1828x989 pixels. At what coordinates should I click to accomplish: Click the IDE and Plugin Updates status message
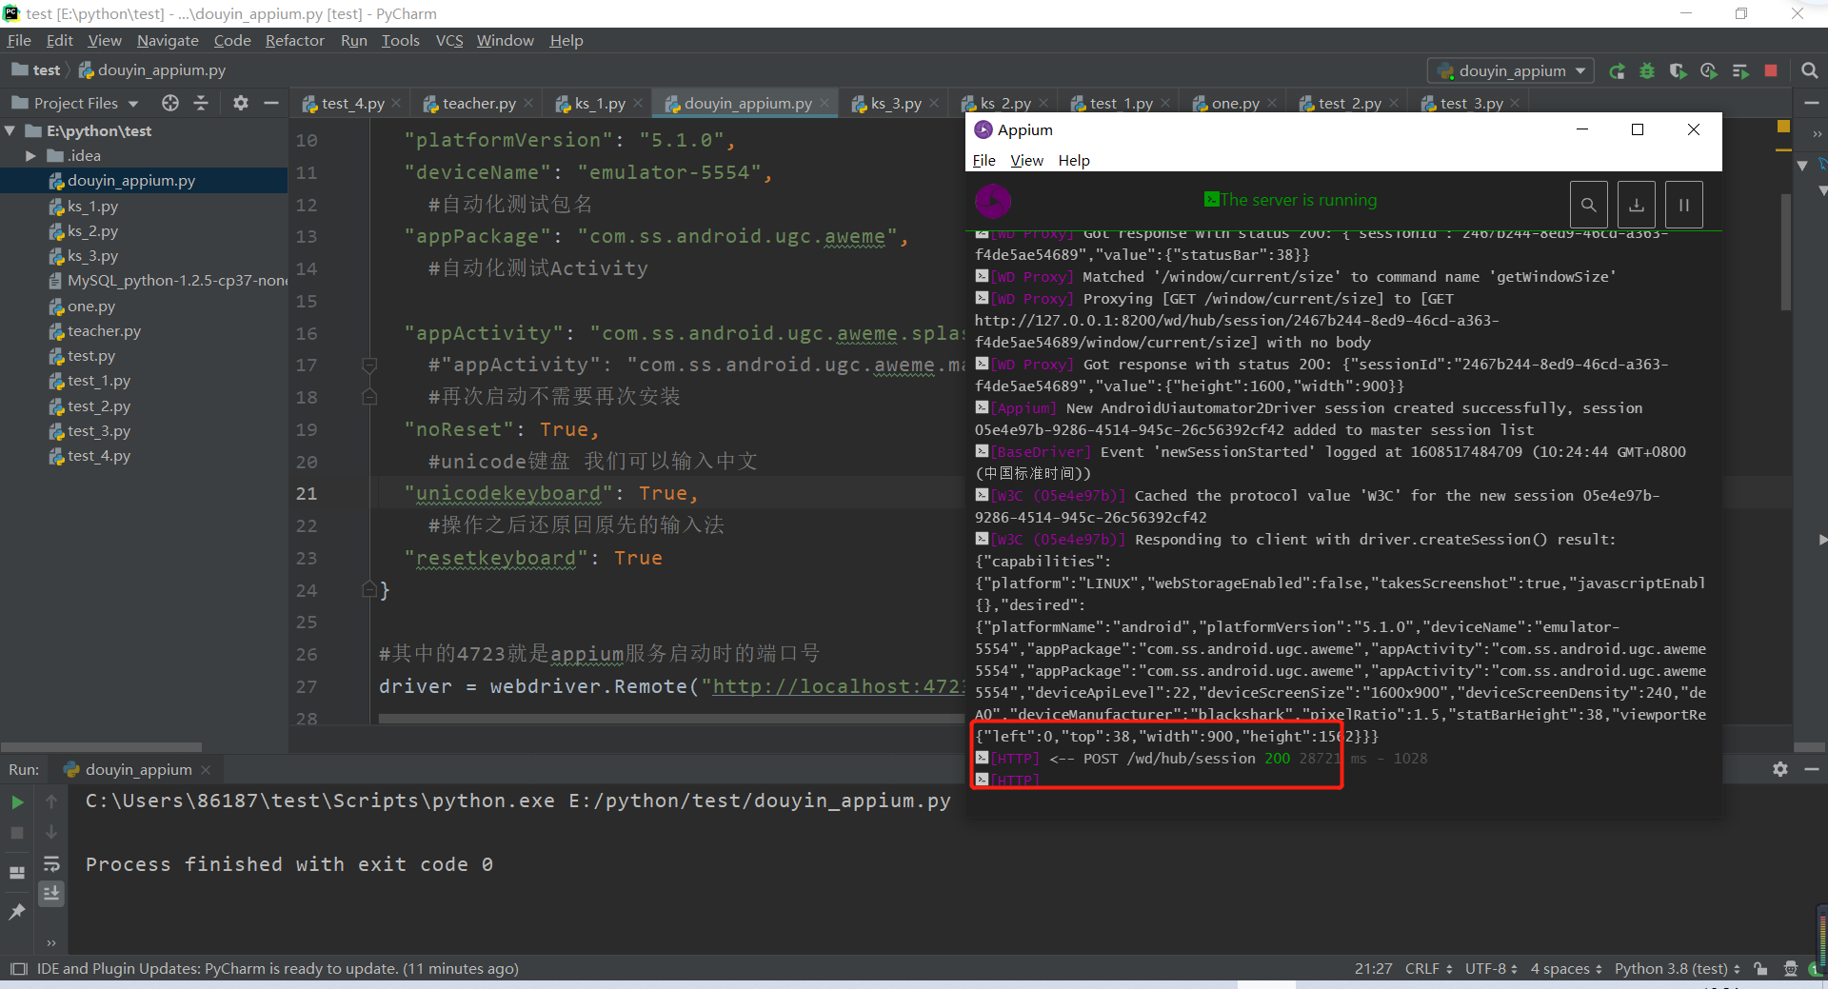[277, 969]
